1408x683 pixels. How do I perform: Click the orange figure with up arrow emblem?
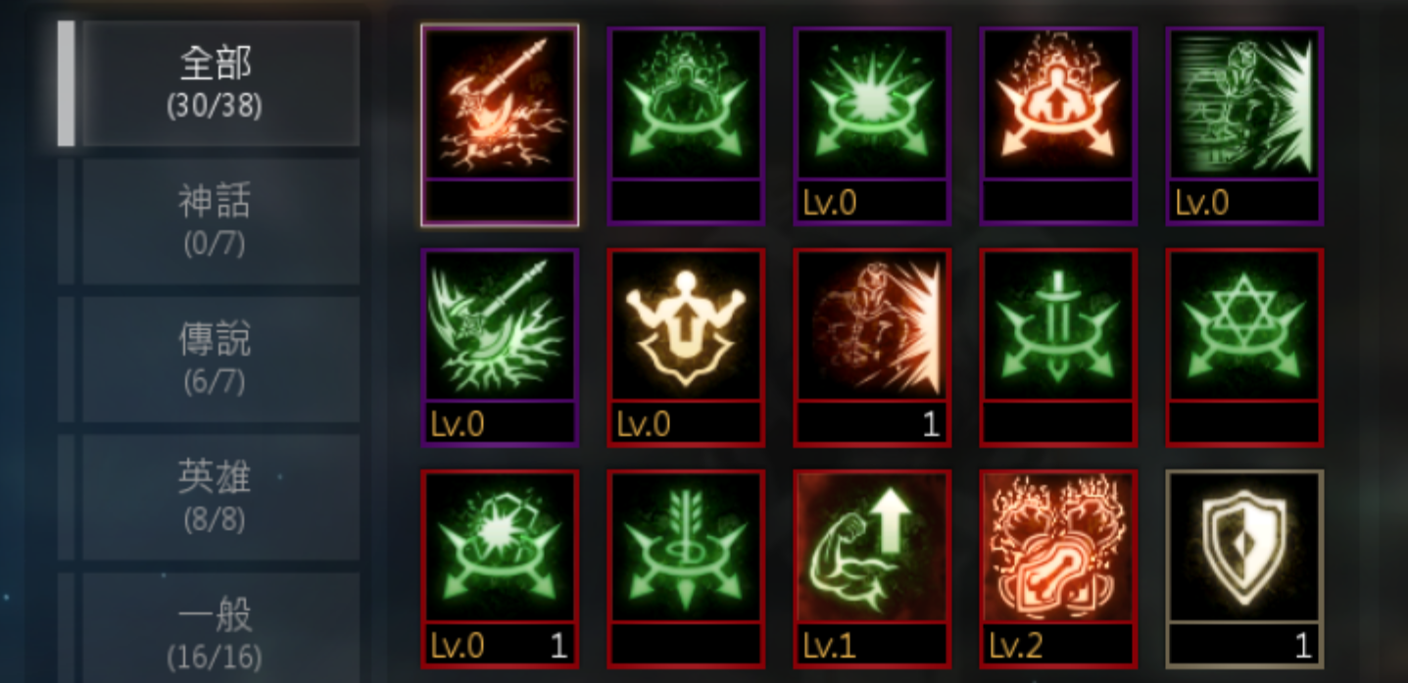point(1058,125)
